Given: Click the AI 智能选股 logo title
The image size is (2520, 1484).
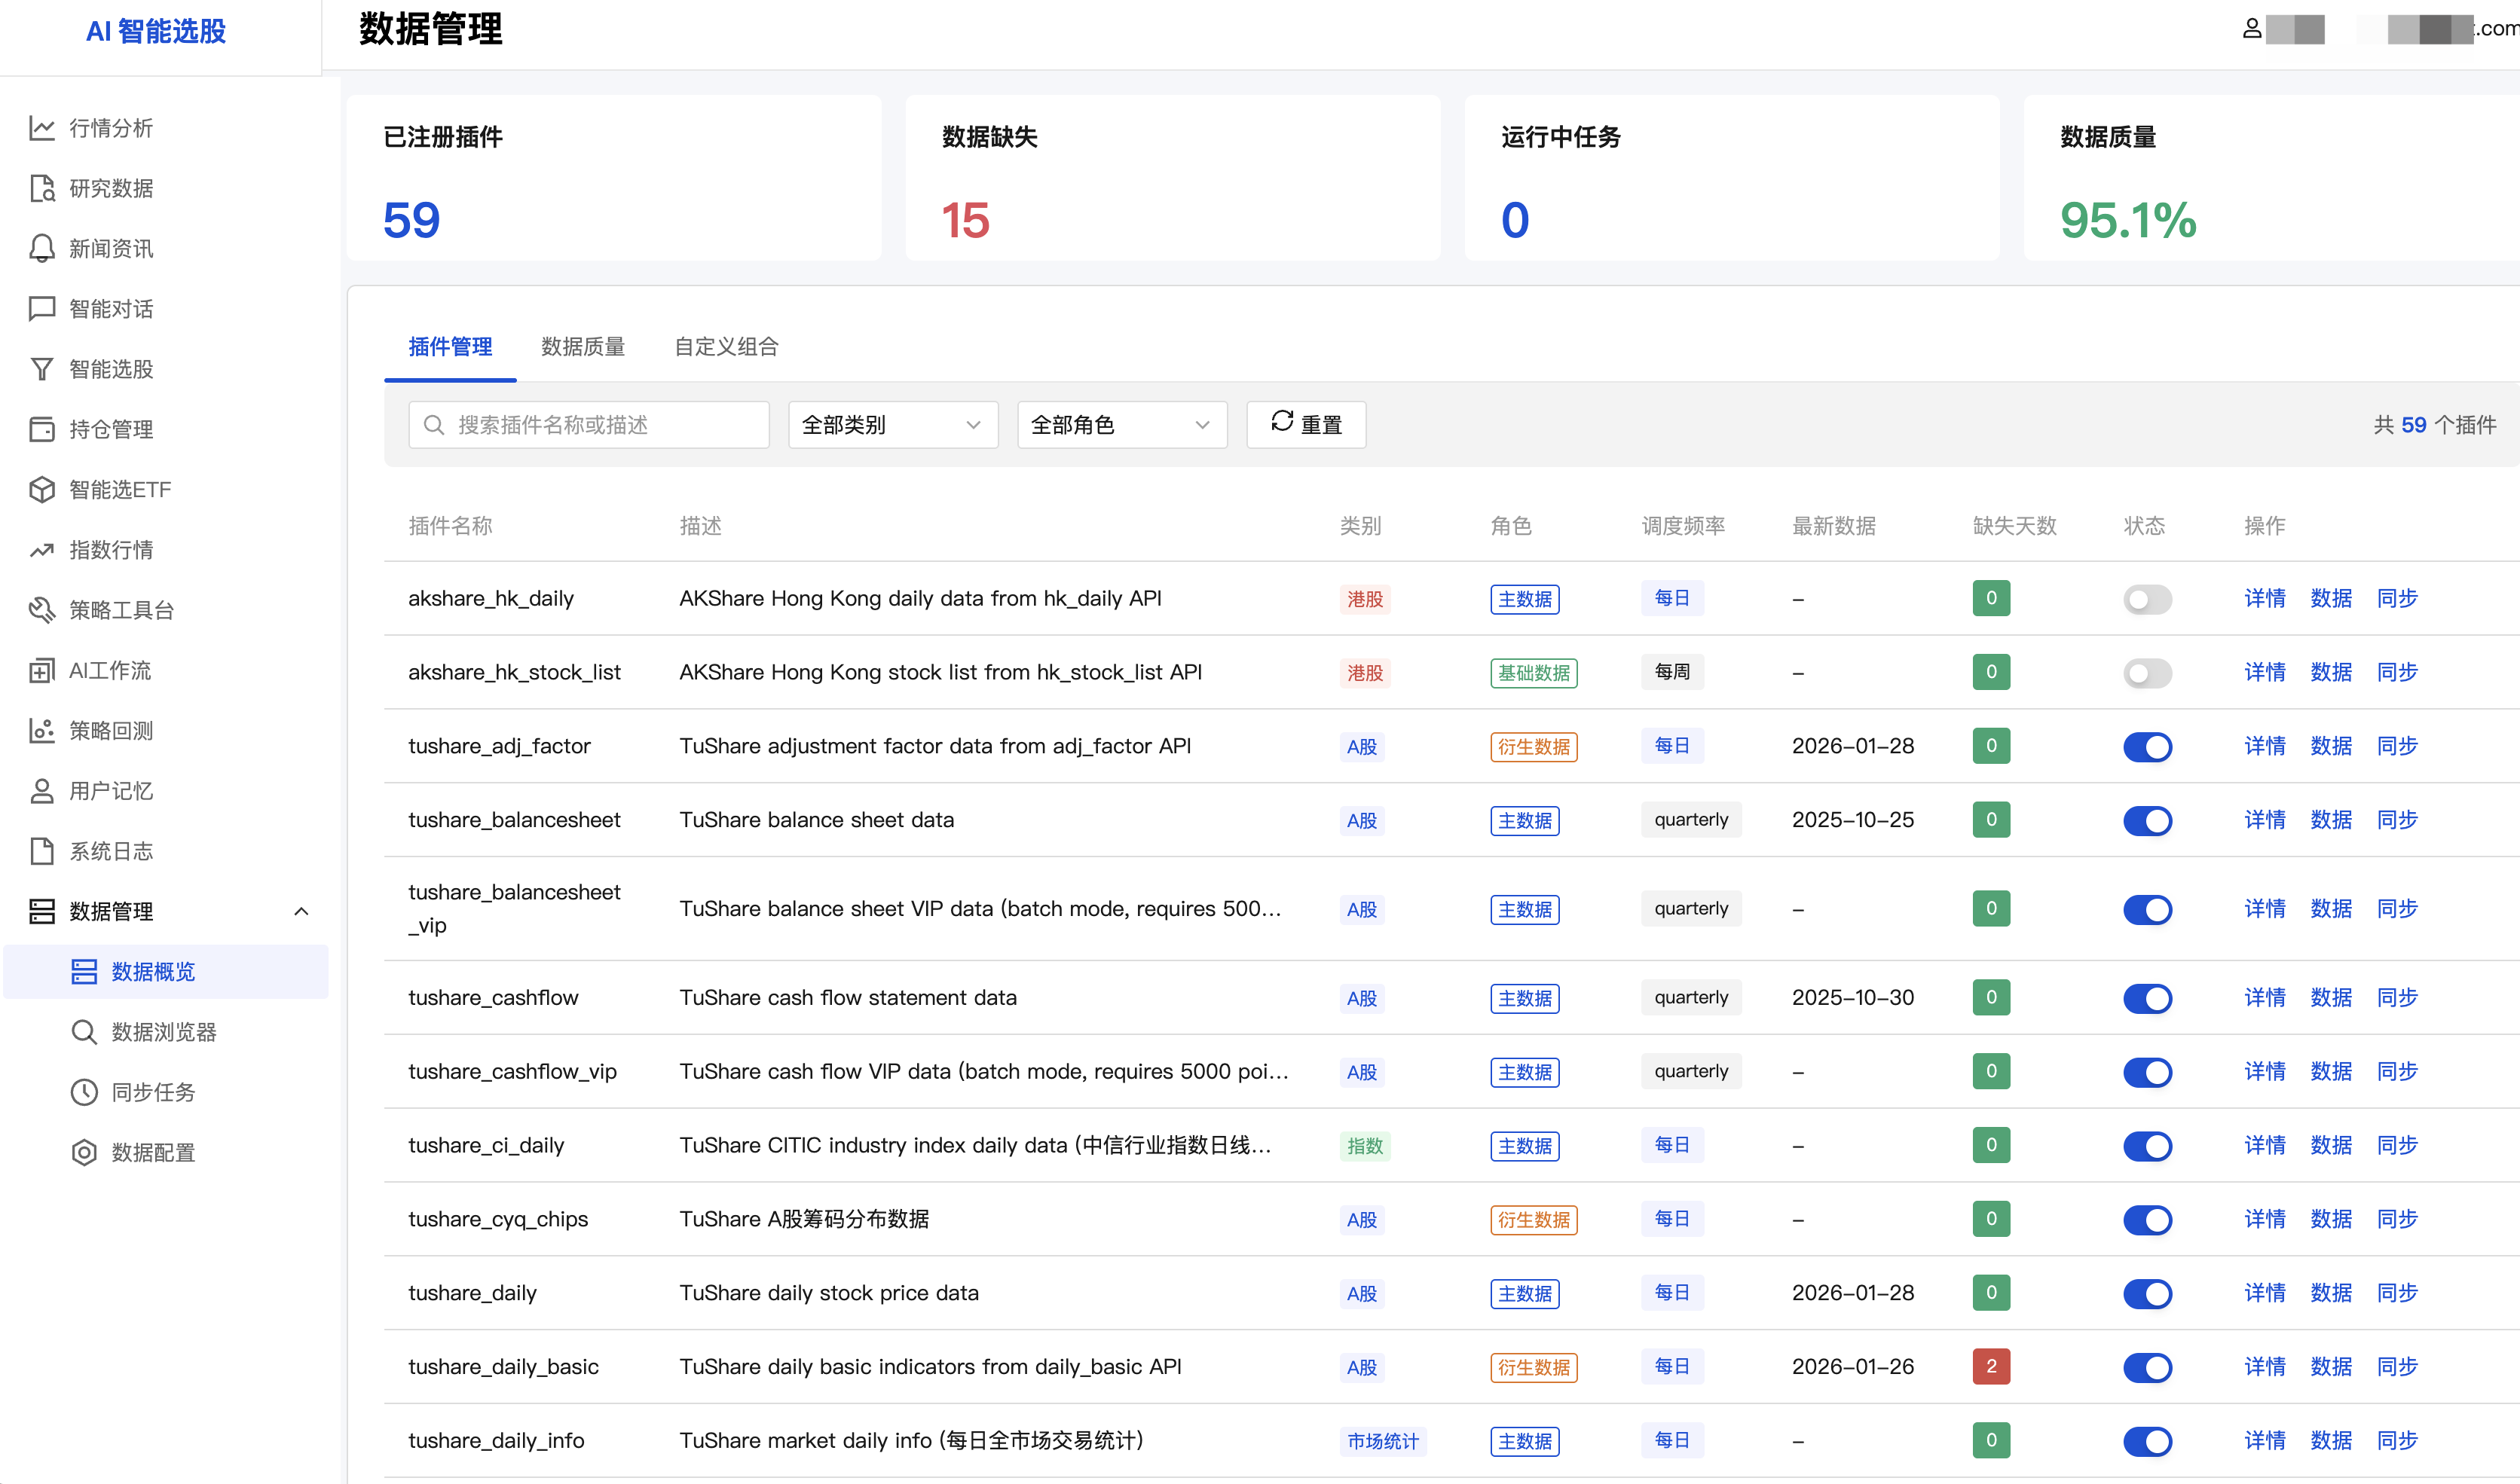Looking at the screenshot, I should point(156,31).
